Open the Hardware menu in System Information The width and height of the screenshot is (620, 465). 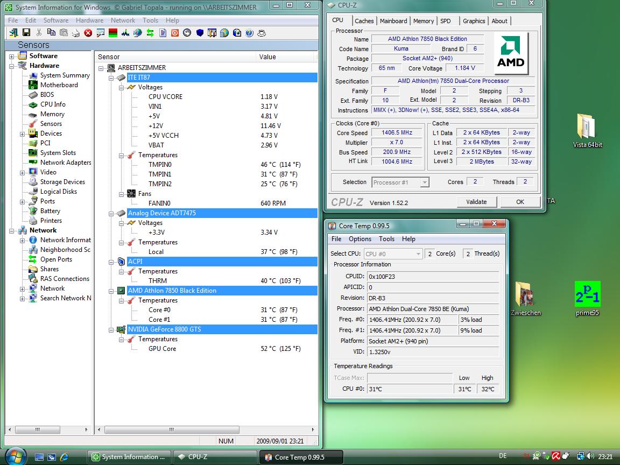click(x=89, y=20)
